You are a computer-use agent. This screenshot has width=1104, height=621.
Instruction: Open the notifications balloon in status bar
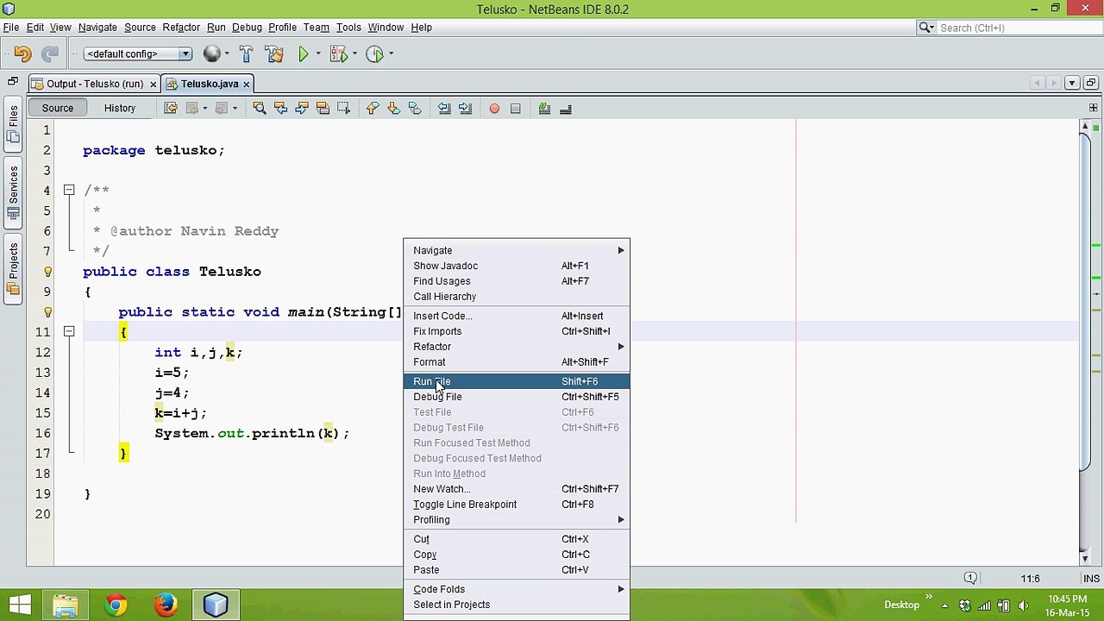click(970, 579)
